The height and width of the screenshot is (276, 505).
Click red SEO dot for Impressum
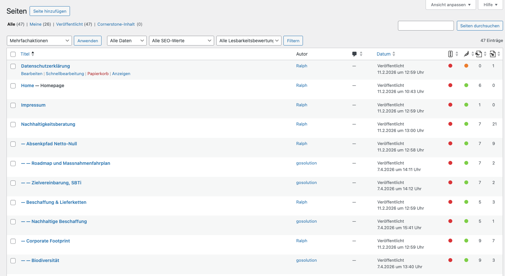click(x=450, y=105)
